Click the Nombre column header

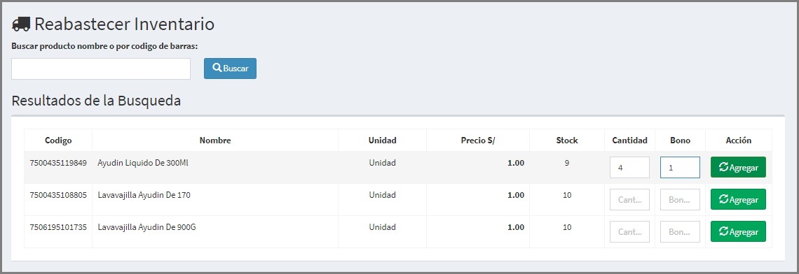click(215, 140)
